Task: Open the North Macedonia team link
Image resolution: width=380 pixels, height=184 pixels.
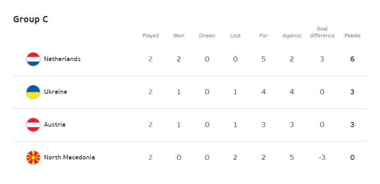Action: [x=69, y=158]
